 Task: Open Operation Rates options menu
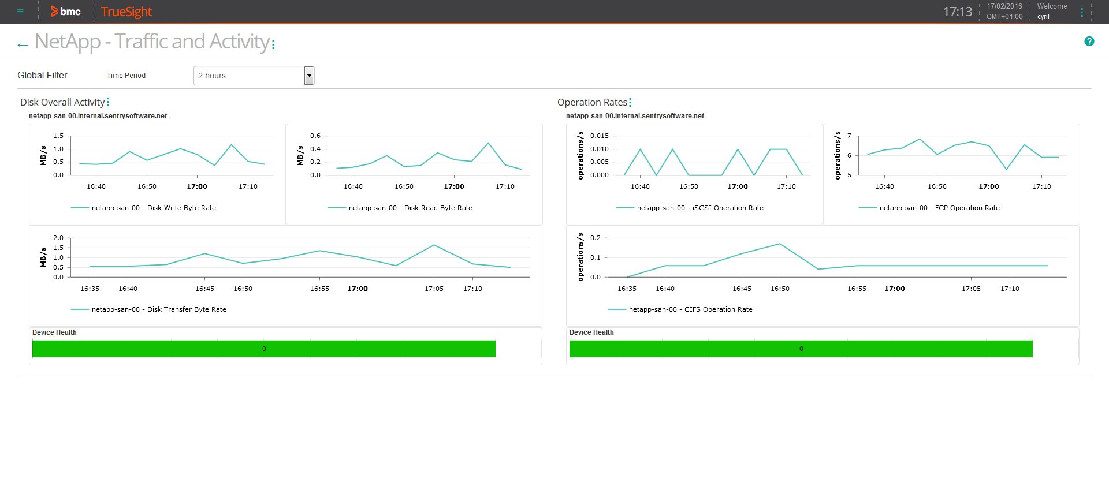[630, 102]
